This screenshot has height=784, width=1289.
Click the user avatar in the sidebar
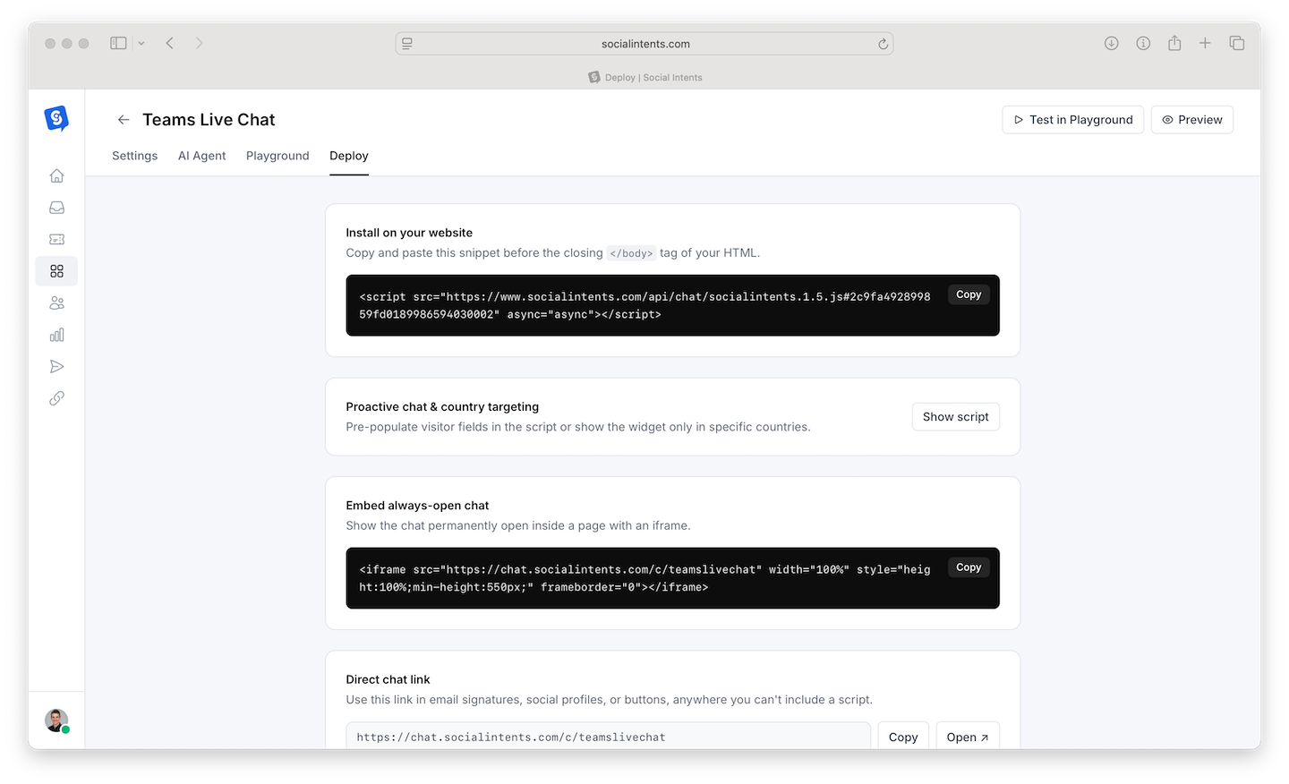(56, 720)
